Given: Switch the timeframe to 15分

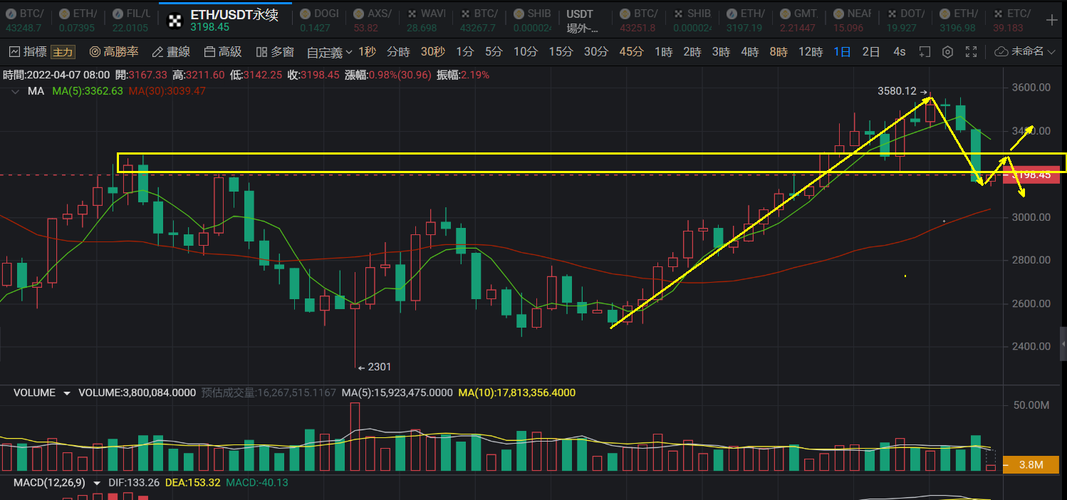Looking at the screenshot, I should click(x=561, y=52).
